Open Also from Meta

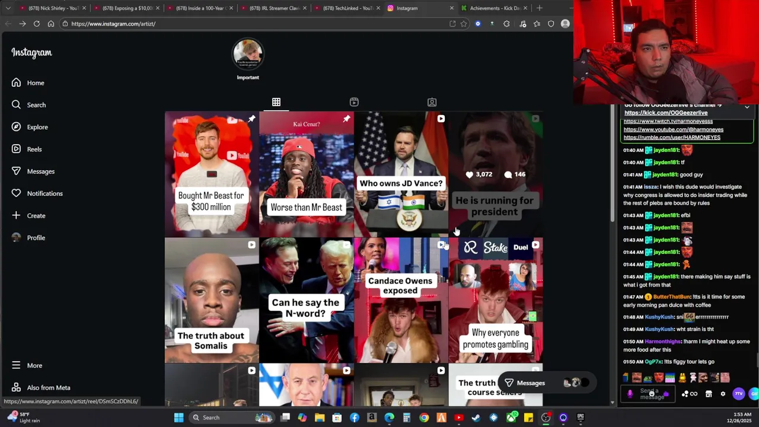[x=40, y=388]
